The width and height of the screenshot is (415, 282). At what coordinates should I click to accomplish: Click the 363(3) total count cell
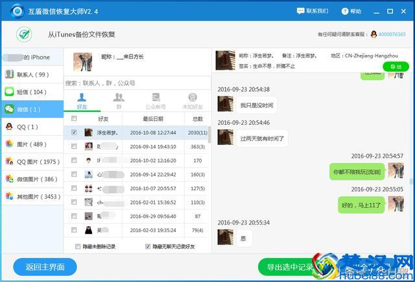pos(198,147)
